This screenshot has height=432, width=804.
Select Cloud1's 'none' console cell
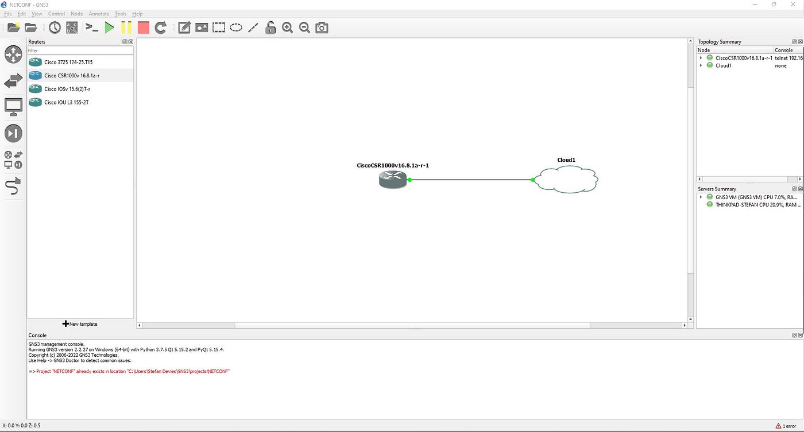tap(780, 65)
